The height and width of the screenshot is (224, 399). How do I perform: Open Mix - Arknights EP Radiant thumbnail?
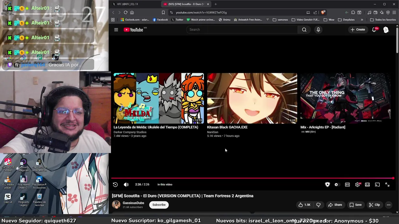[345, 98]
